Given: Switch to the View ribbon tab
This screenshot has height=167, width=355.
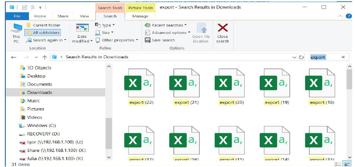Looking at the screenshot, I should (84, 16).
